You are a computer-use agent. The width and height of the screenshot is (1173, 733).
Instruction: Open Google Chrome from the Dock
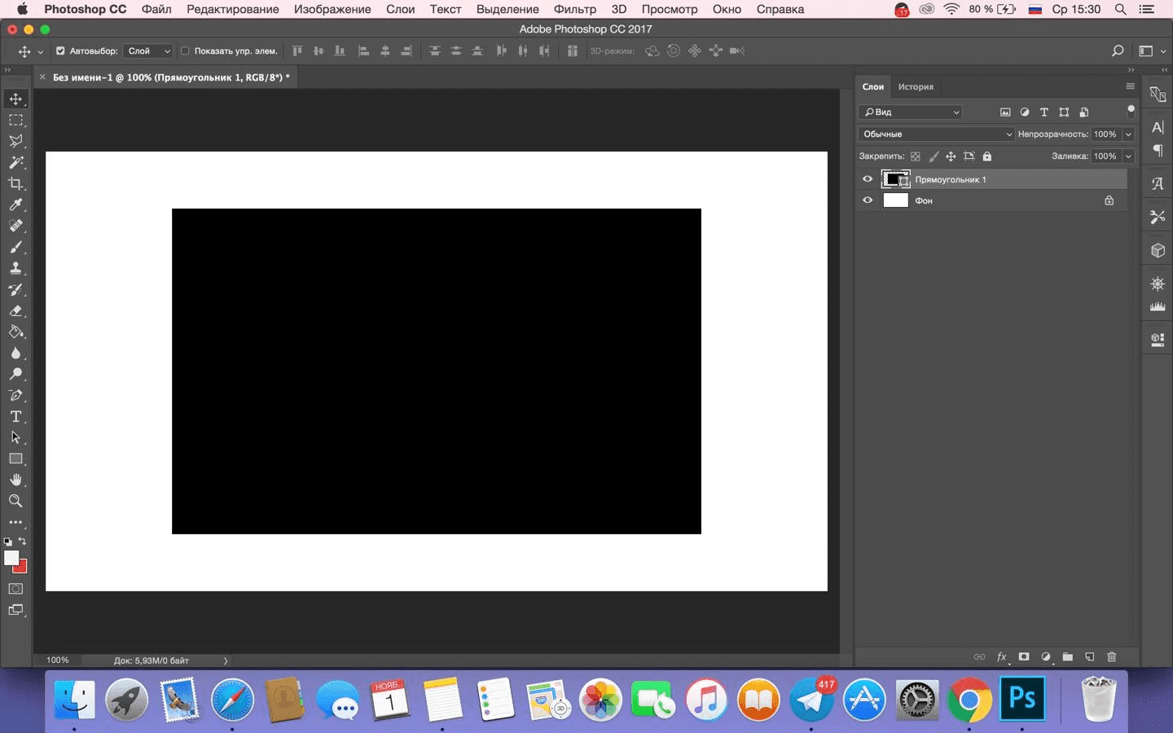click(x=969, y=700)
